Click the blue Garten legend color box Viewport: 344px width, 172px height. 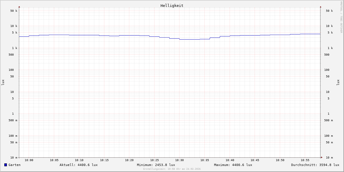pyautogui.click(x=5, y=165)
